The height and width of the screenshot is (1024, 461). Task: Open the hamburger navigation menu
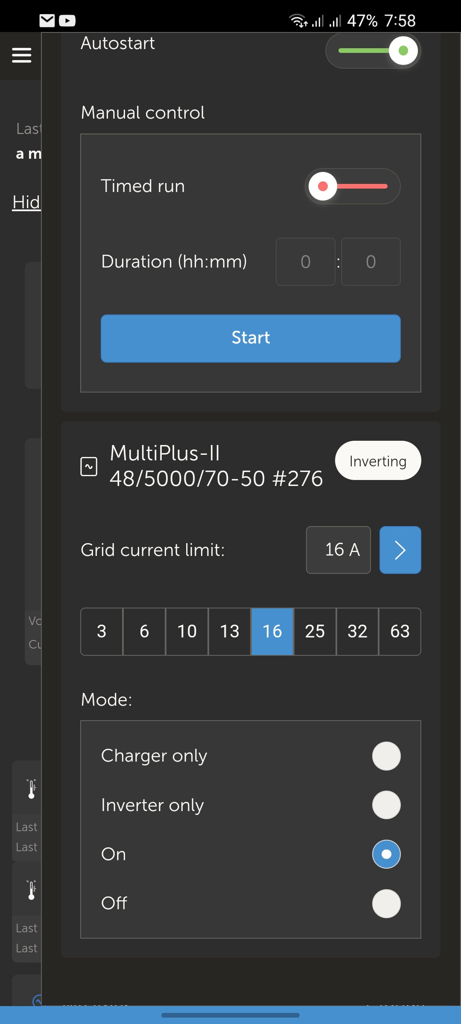coord(21,55)
